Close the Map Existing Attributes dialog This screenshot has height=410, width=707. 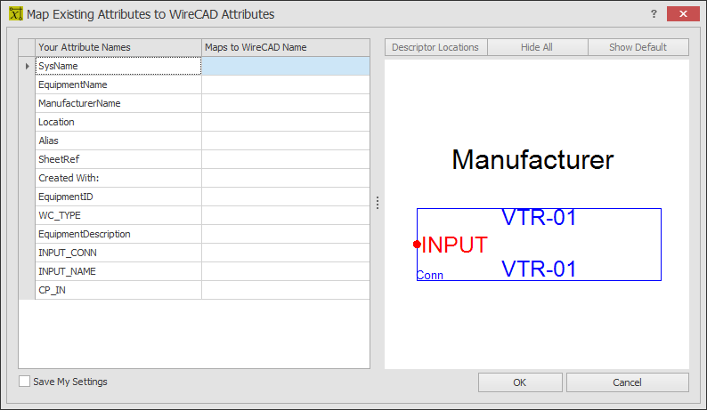[x=683, y=14]
